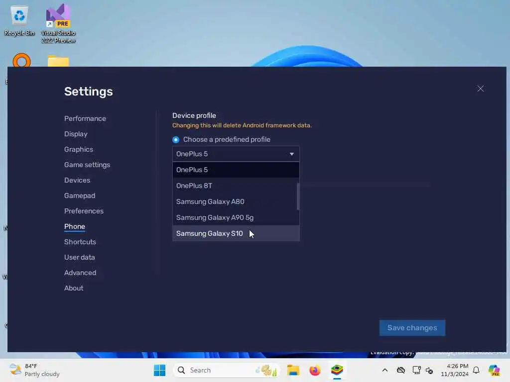Open the clock showing 4:26 PM
The image size is (510, 382).
(454, 370)
